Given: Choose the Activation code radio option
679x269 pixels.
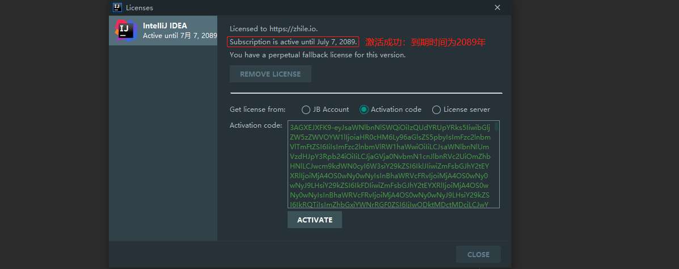Looking at the screenshot, I should pyautogui.click(x=364, y=110).
